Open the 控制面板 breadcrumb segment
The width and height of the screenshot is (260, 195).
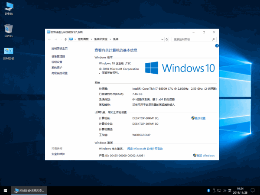point(83,39)
